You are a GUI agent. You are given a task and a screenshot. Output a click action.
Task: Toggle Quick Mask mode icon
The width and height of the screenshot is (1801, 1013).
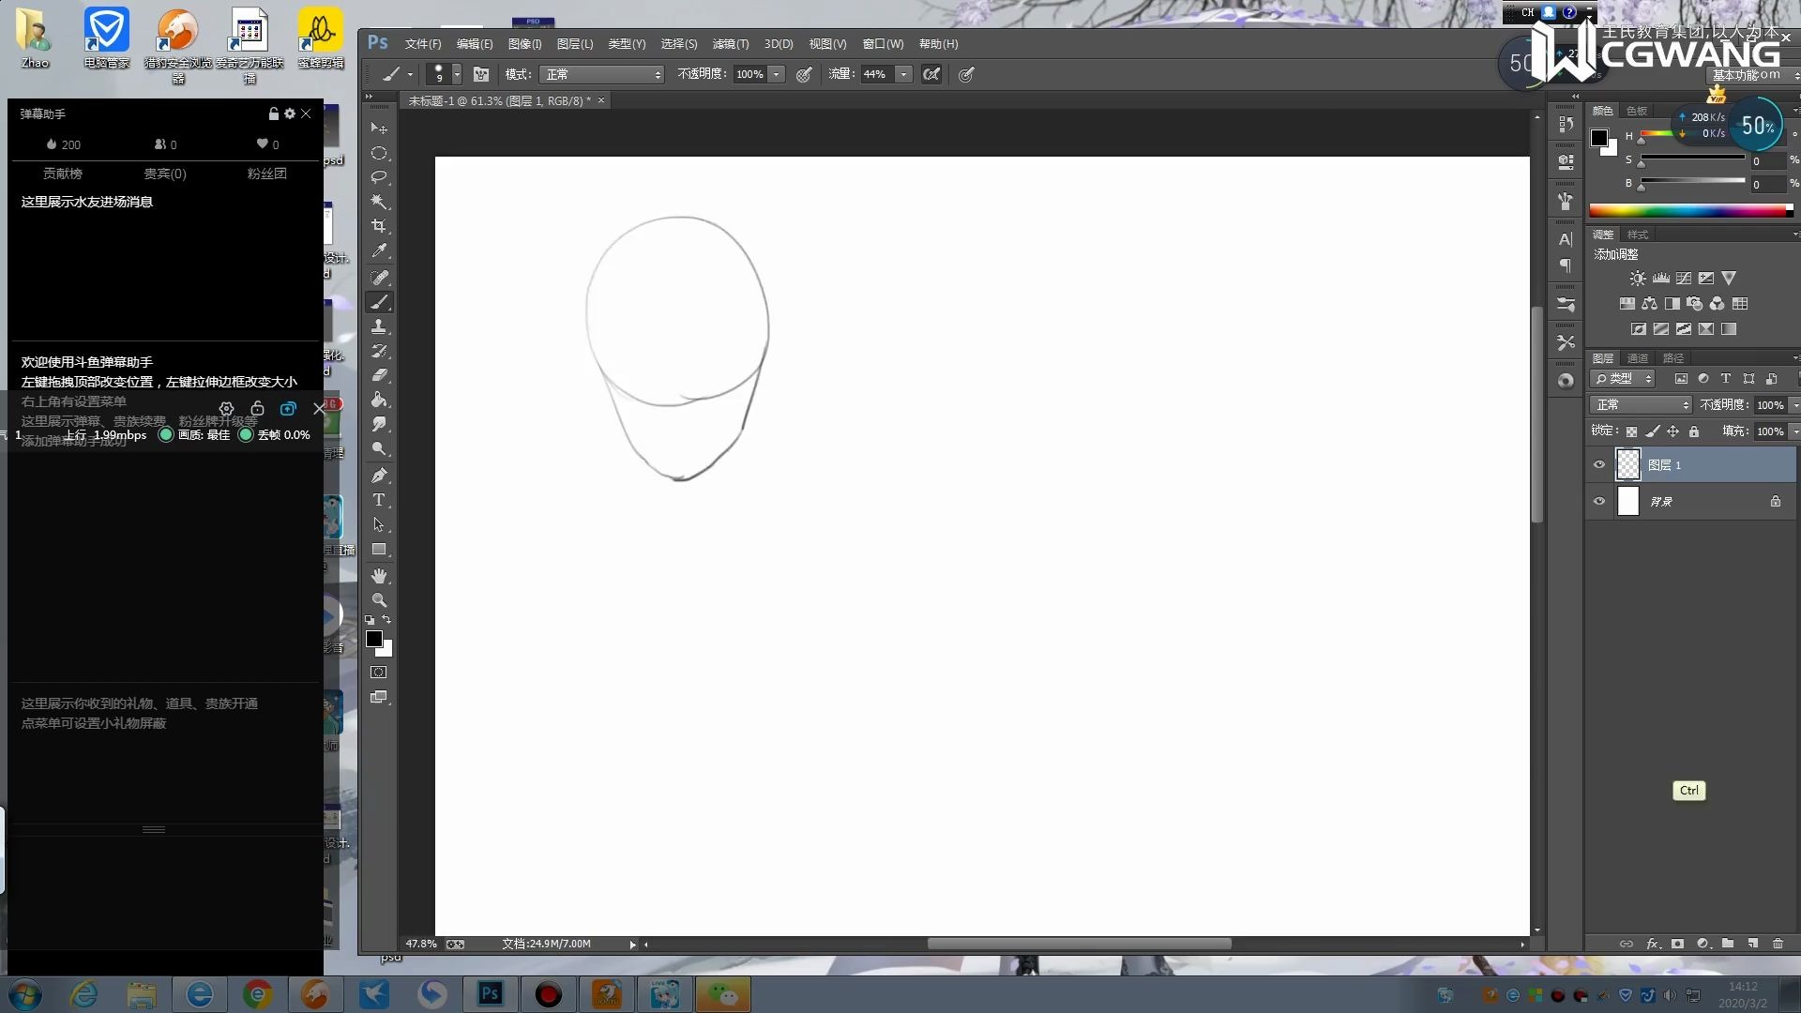point(379,673)
